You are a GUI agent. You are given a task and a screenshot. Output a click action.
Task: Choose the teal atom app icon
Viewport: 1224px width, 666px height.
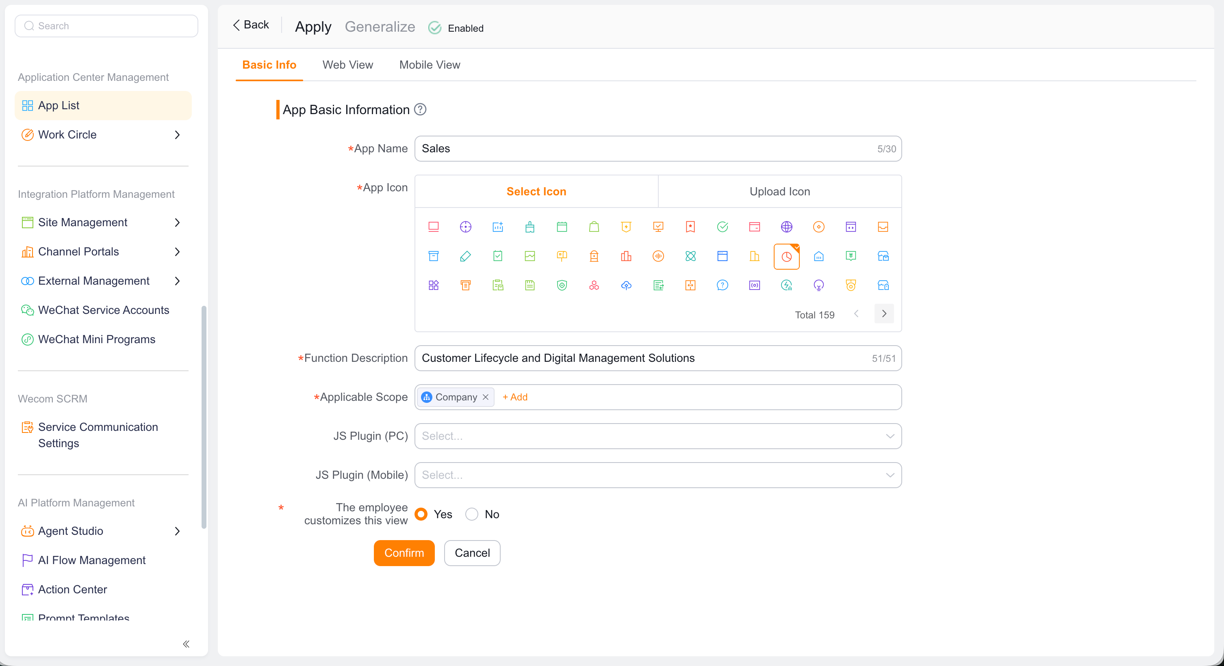point(690,256)
